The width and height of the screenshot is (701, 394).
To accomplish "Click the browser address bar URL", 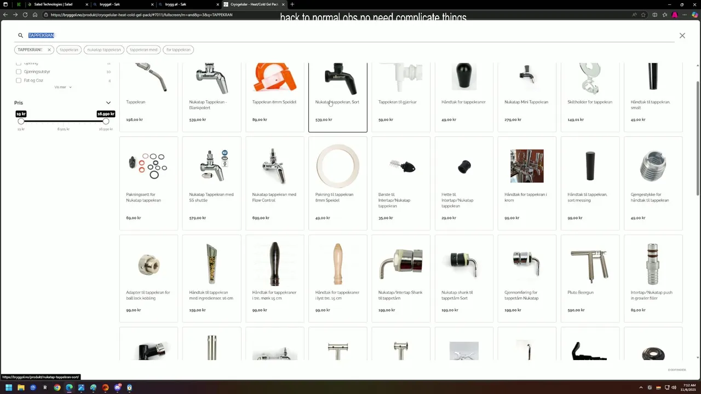I will (x=141, y=15).
